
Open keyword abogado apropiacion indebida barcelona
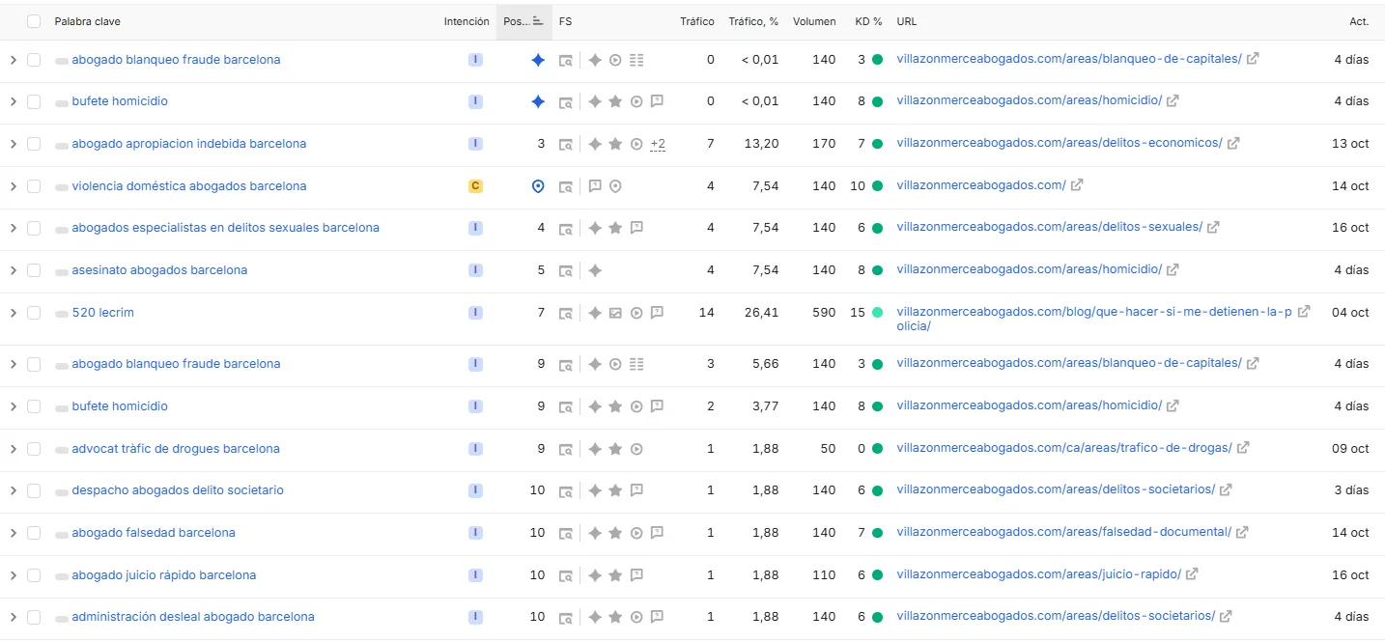click(x=189, y=144)
